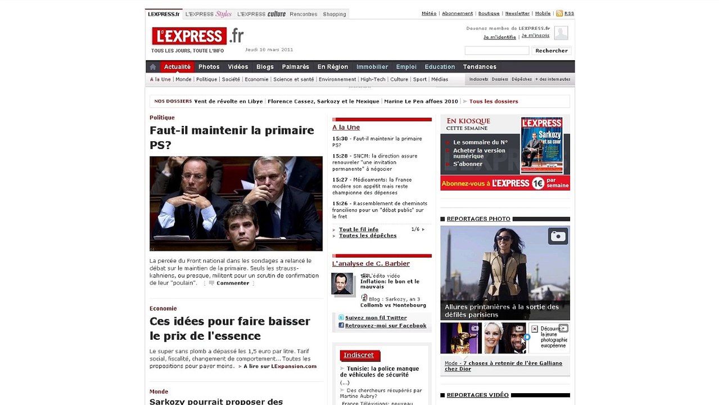The height and width of the screenshot is (405, 719).
Task: Open the Photos menu item
Action: tap(209, 67)
